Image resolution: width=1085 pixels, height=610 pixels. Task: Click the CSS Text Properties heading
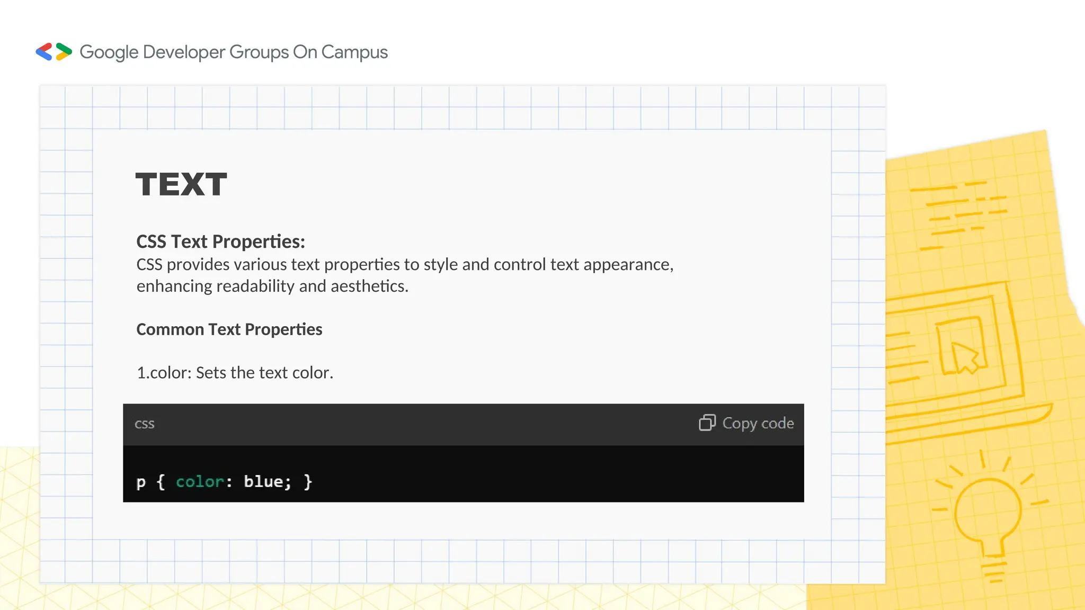point(220,241)
